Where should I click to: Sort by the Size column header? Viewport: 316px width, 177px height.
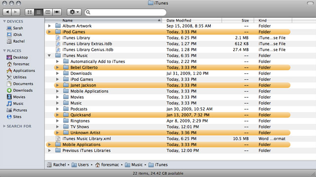pyautogui.click(x=238, y=20)
